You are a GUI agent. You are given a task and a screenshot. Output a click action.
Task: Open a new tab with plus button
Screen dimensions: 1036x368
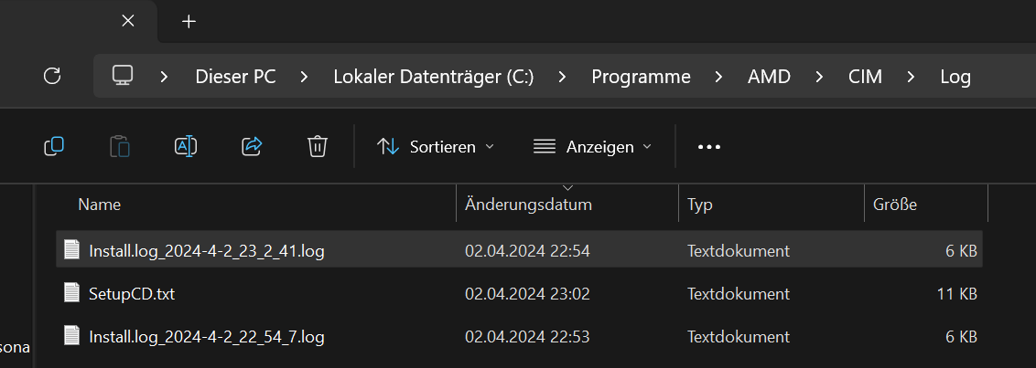click(189, 21)
